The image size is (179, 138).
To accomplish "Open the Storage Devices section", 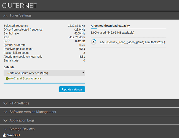I will click(89, 129).
